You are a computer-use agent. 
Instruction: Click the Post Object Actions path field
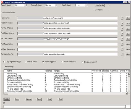(67, 33)
